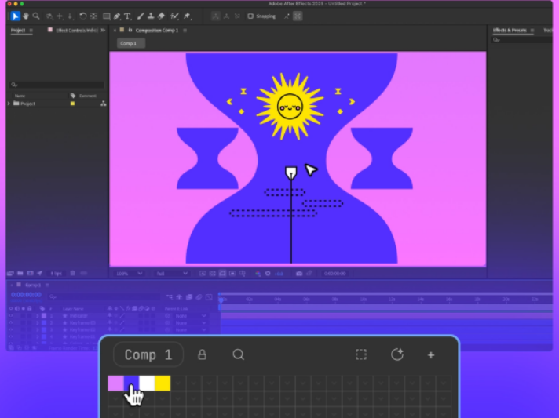Click the 0:00:00:00 timeline timecode
This screenshot has width=559, height=418.
coord(26,295)
